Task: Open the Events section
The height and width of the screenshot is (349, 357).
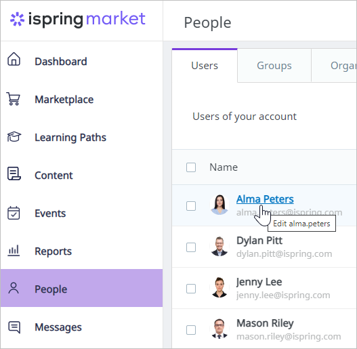Action: click(x=81, y=213)
